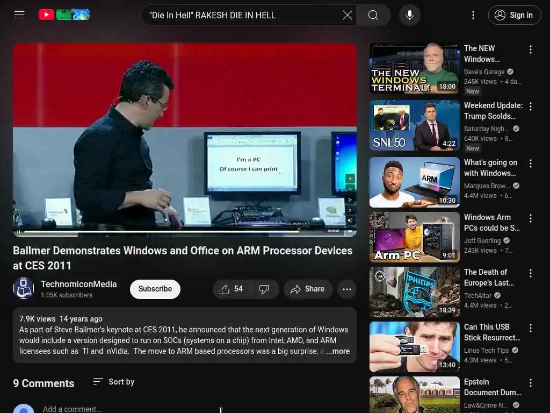Expand the description with ...more
This screenshot has width=550, height=413.
[x=338, y=351]
